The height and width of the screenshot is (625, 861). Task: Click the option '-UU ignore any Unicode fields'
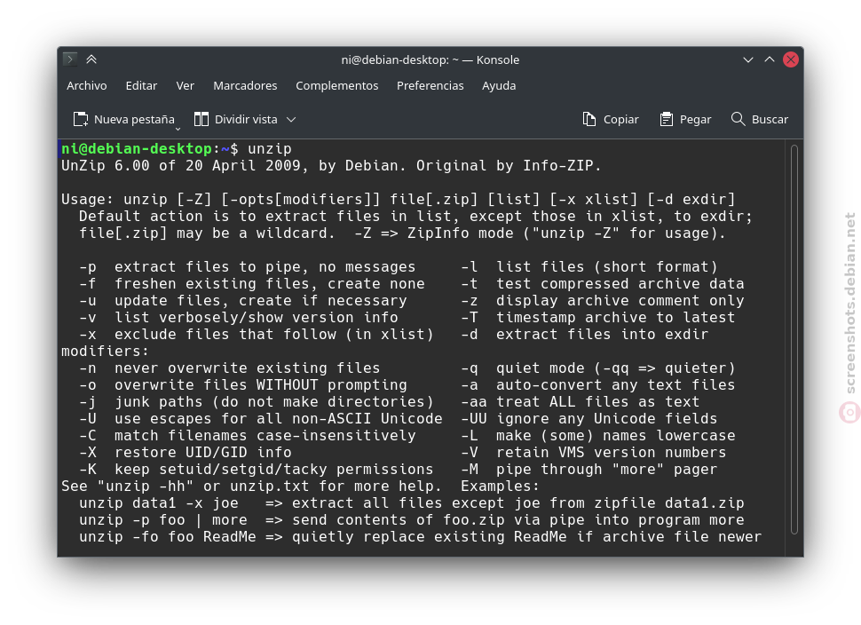tap(589, 419)
